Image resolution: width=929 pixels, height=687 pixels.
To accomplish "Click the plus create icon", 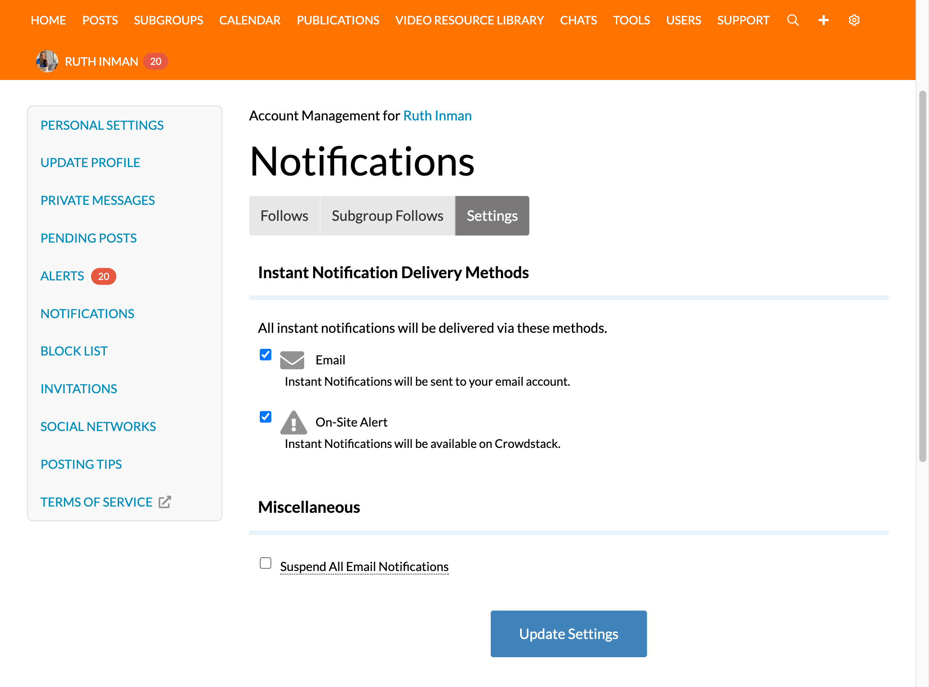I will 823,20.
